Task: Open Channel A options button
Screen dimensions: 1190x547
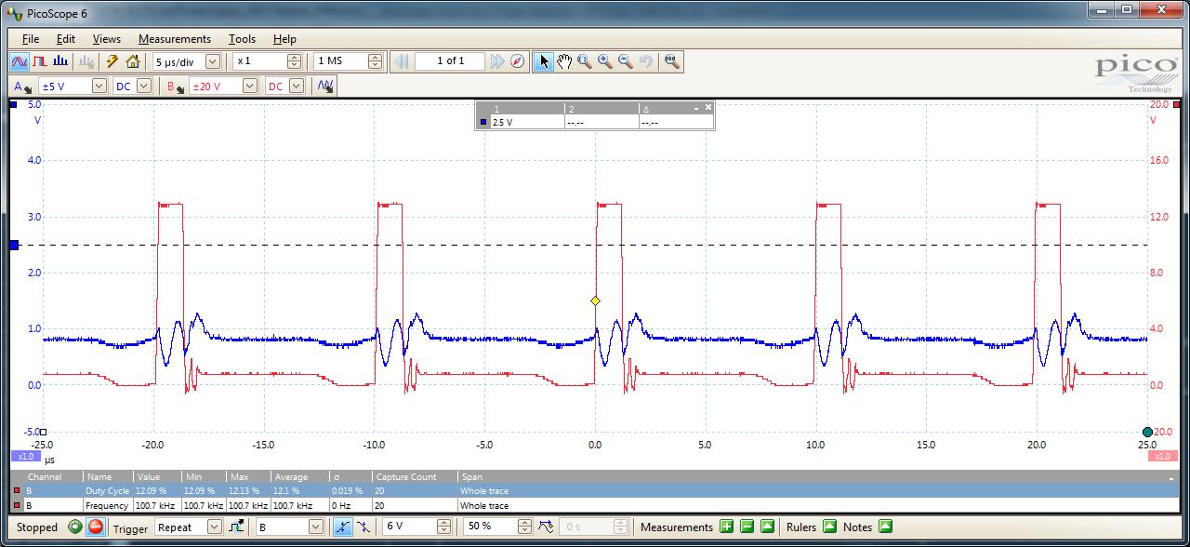Action: click(22, 86)
